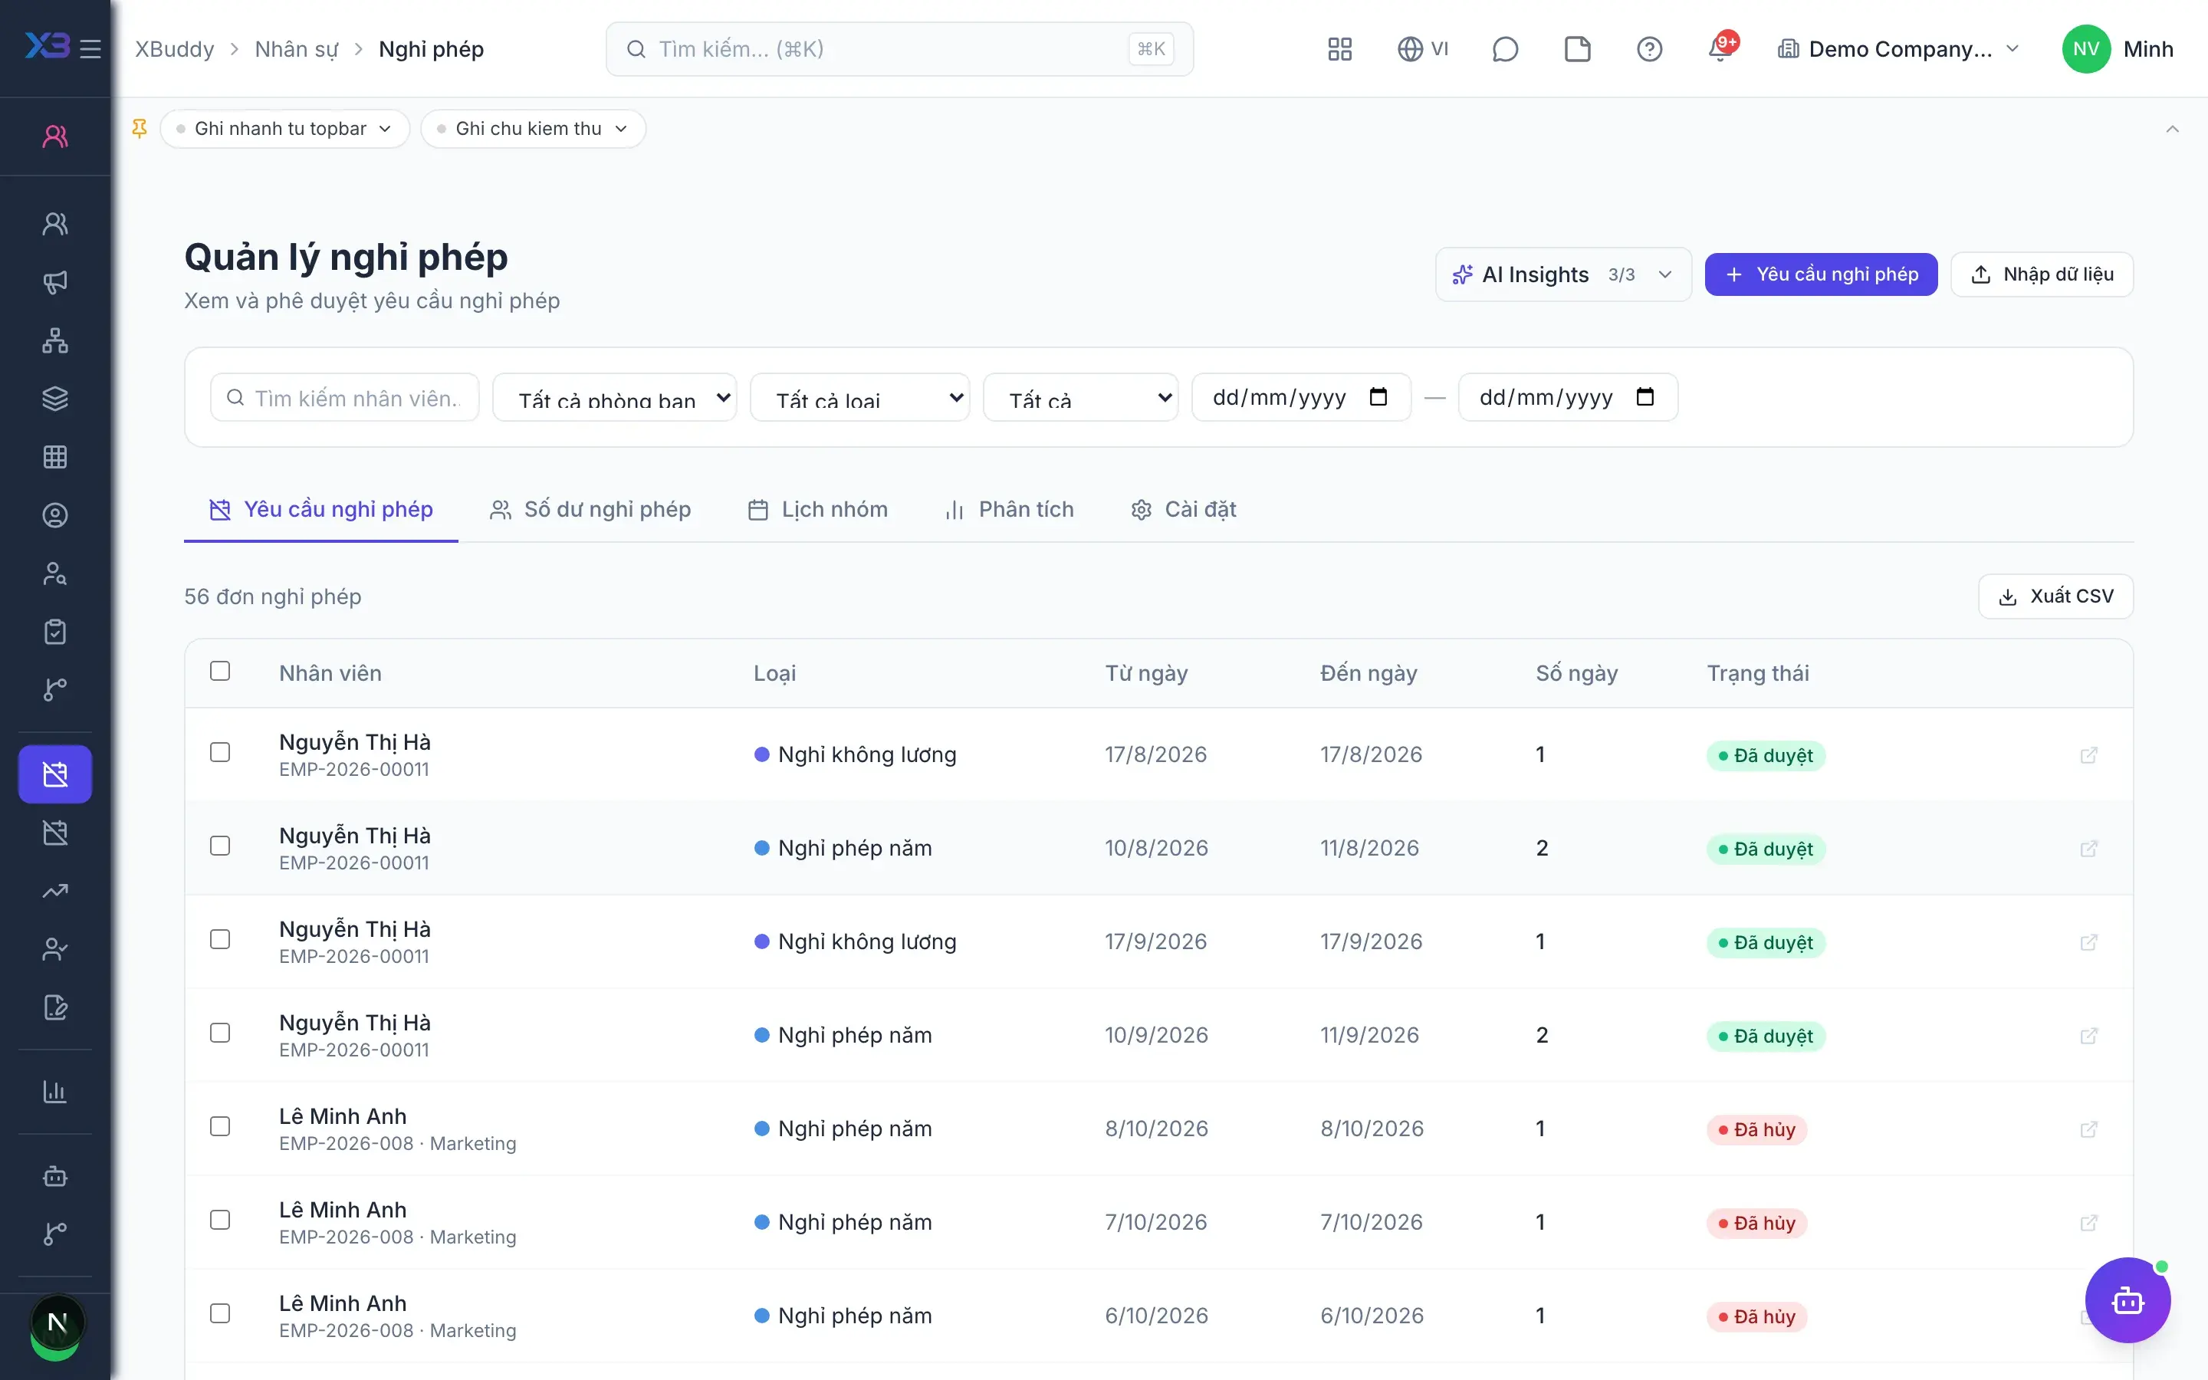The image size is (2208, 1380).
Task: Open the org chart sidebar icon
Action: (54, 340)
